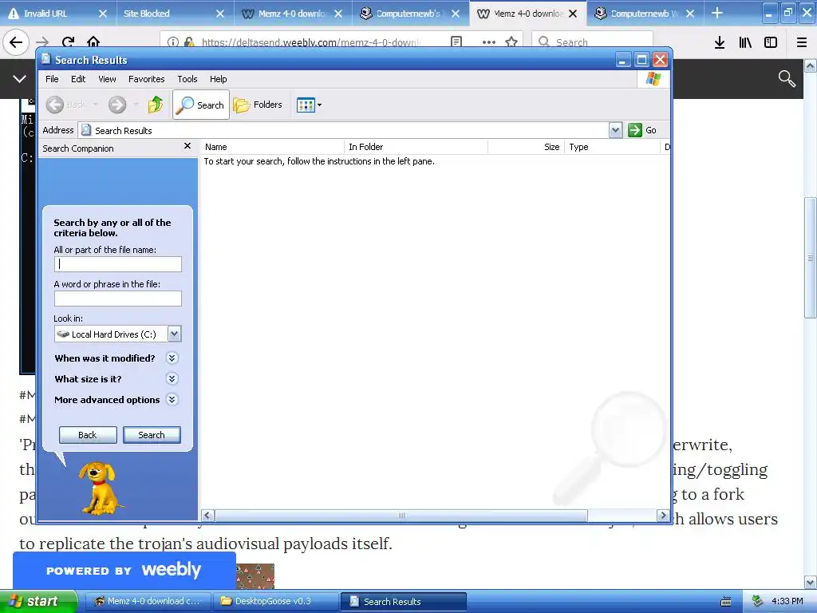
Task: Close the Site Blocked tab
Action: (x=220, y=14)
